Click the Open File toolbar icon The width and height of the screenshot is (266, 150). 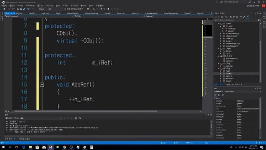[x=18, y=9]
